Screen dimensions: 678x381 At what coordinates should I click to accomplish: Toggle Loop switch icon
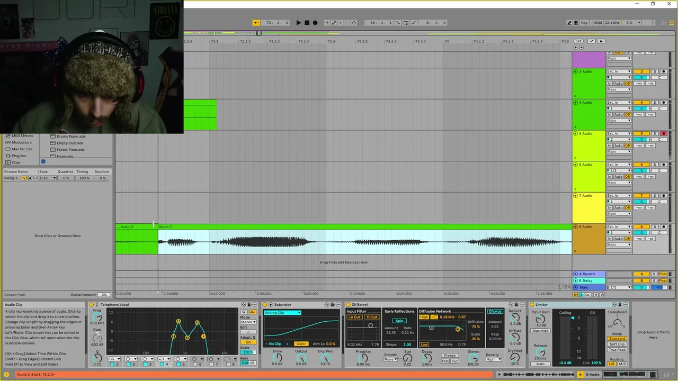(x=406, y=23)
